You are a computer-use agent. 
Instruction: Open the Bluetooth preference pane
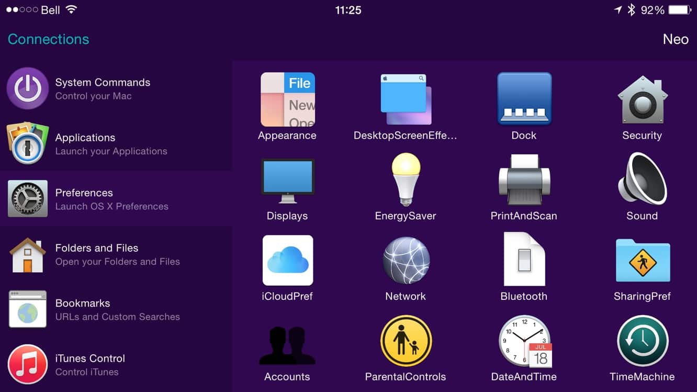[524, 260]
